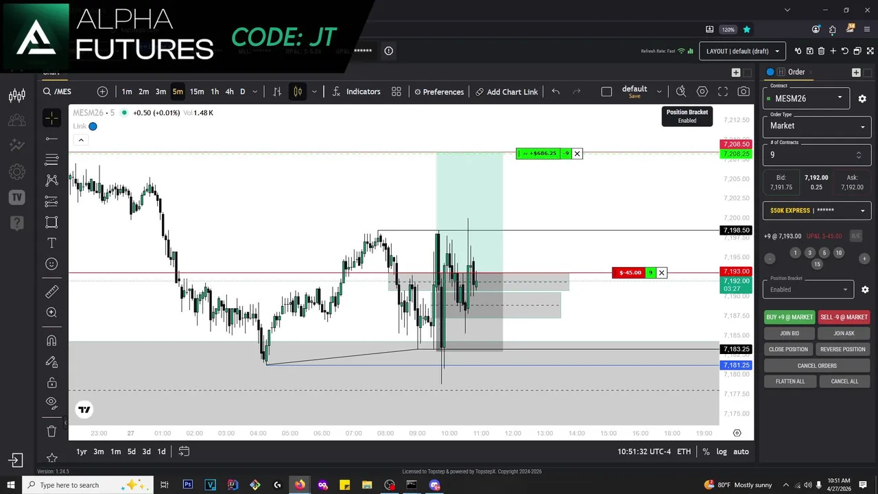Open the Order Type Market dropdown
The image size is (878, 494).
point(817,126)
